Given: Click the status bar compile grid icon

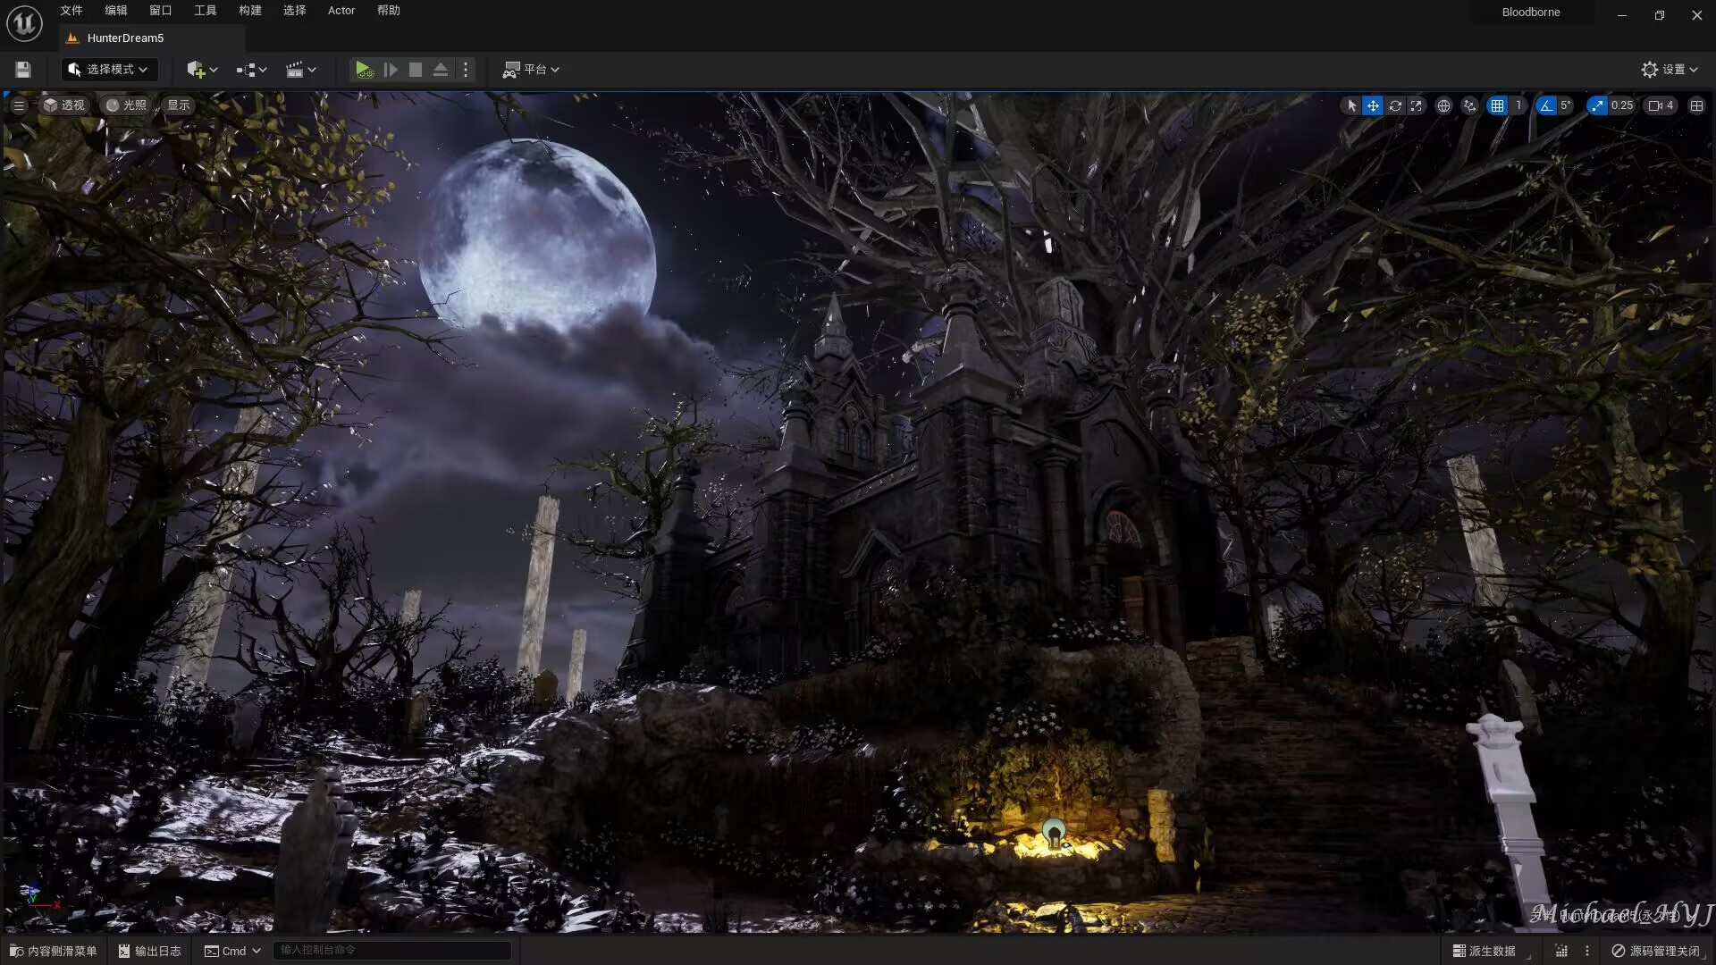Looking at the screenshot, I should (1561, 951).
